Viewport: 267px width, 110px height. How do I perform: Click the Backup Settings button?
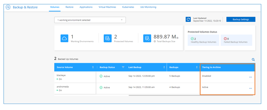point(241,19)
